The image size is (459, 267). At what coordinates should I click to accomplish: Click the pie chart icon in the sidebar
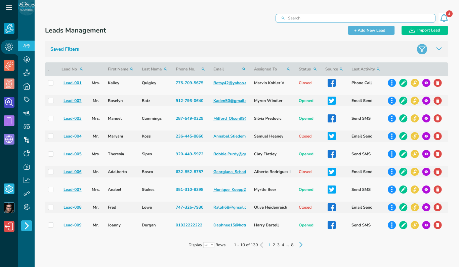[x=26, y=153]
